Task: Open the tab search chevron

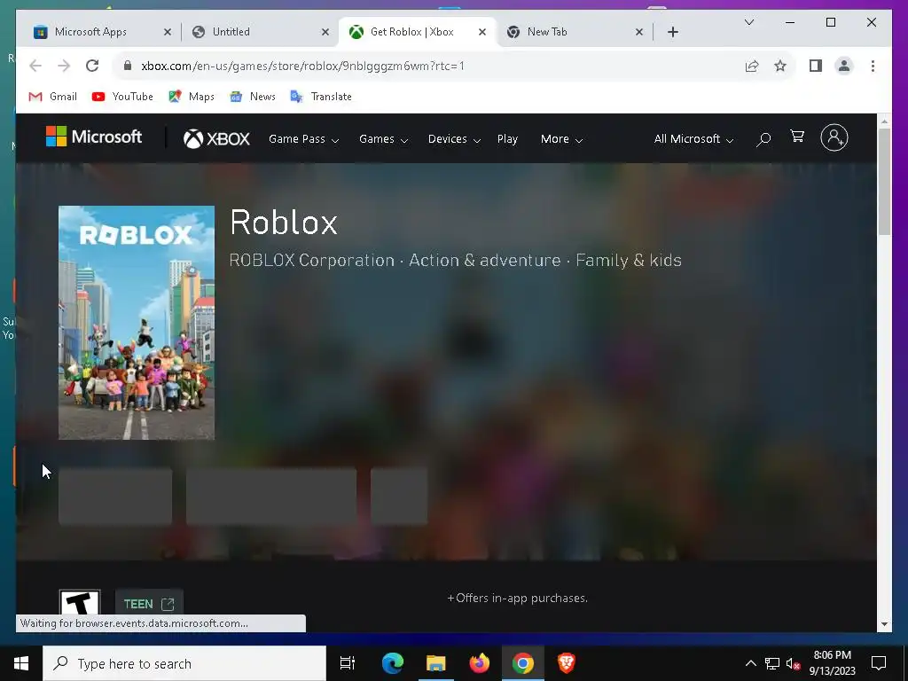Action: point(748,22)
